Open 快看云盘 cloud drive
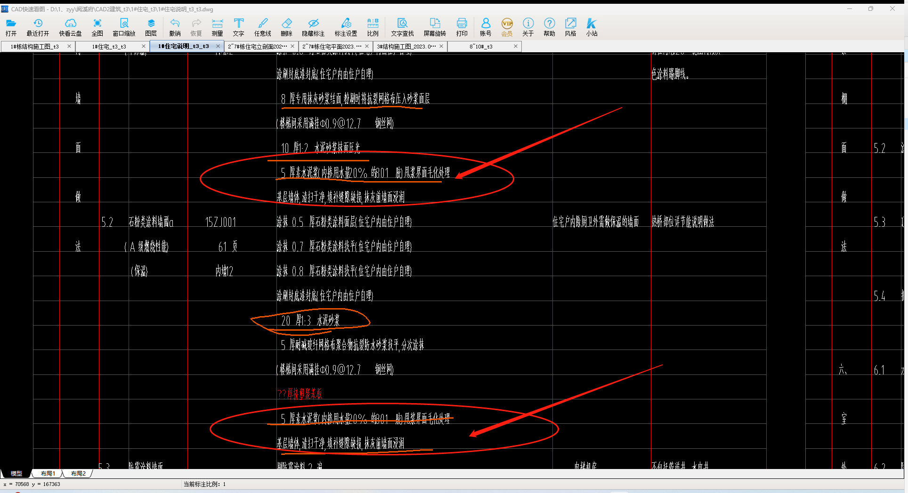The image size is (908, 493). pyautogui.click(x=70, y=27)
